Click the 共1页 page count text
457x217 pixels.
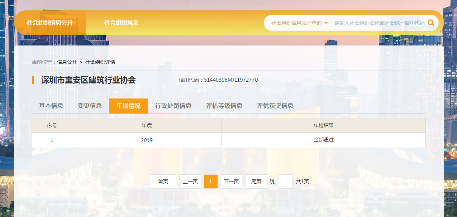pos(303,182)
